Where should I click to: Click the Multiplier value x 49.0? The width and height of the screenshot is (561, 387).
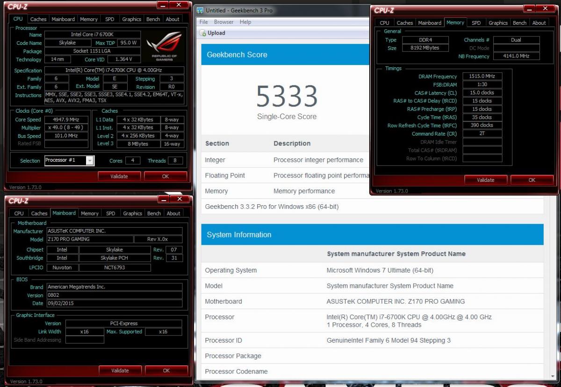(x=66, y=128)
